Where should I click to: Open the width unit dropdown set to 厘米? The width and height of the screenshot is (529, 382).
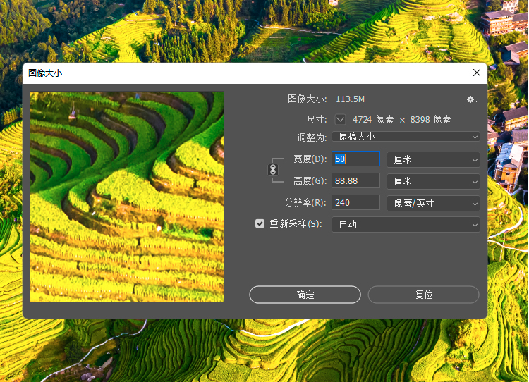433,159
